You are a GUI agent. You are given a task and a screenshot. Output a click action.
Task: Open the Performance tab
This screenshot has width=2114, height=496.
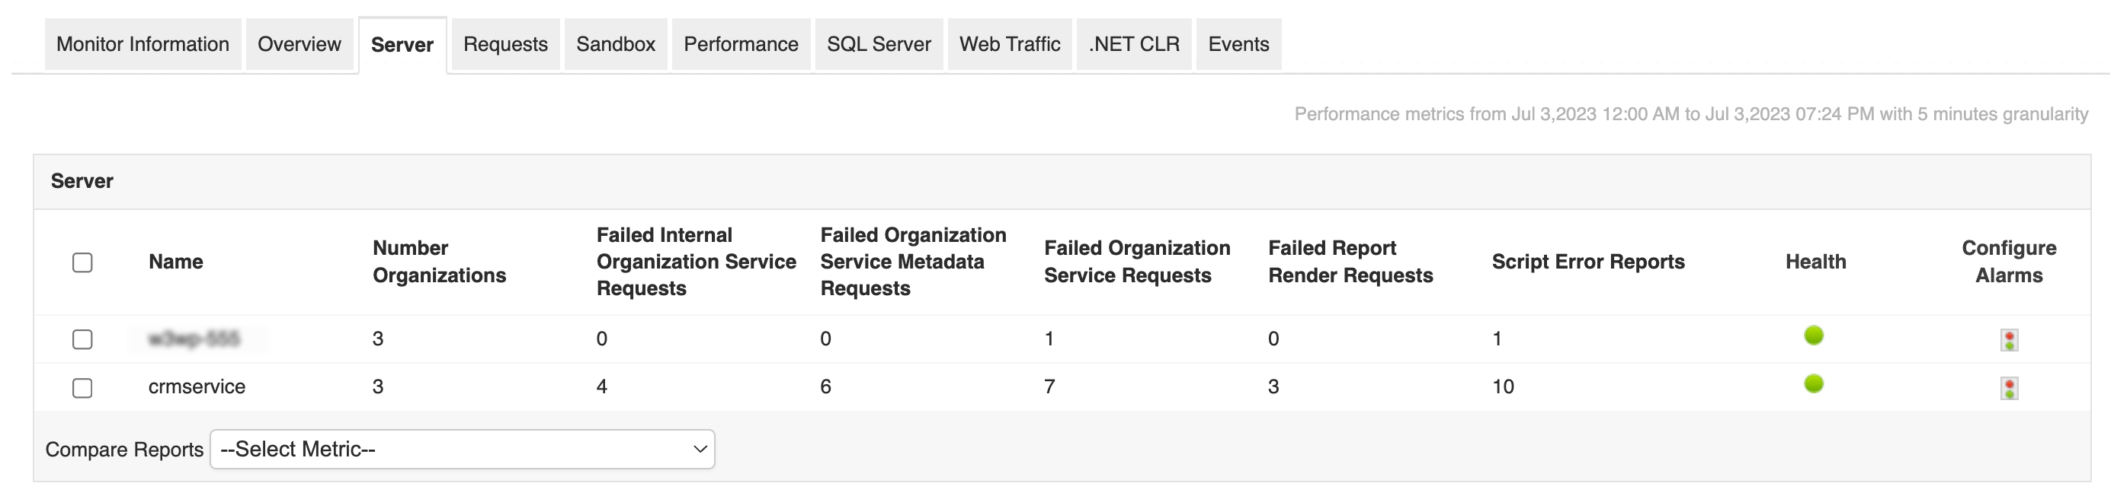(740, 44)
